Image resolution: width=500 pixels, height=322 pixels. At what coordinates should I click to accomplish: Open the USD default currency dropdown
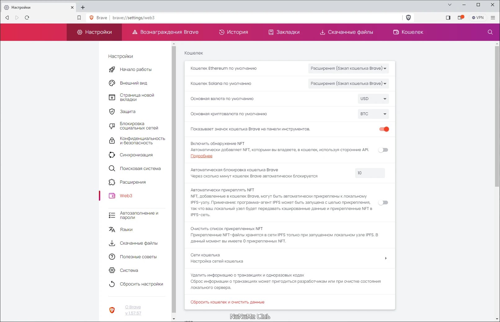373,99
